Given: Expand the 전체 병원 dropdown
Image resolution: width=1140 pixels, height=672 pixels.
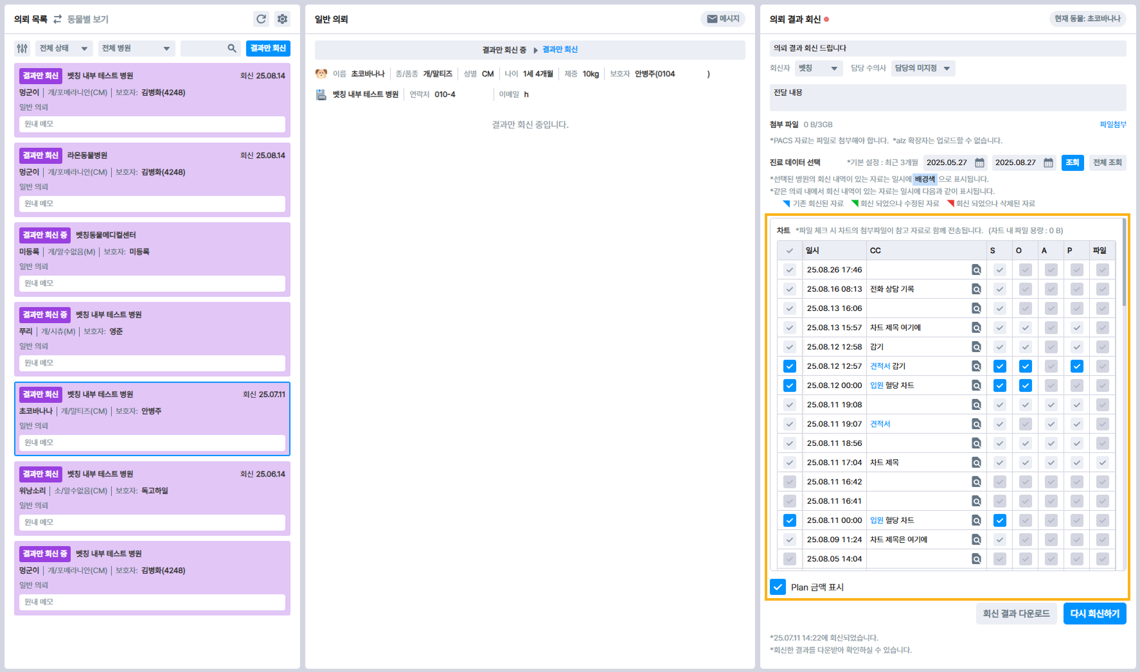Looking at the screenshot, I should pyautogui.click(x=136, y=48).
